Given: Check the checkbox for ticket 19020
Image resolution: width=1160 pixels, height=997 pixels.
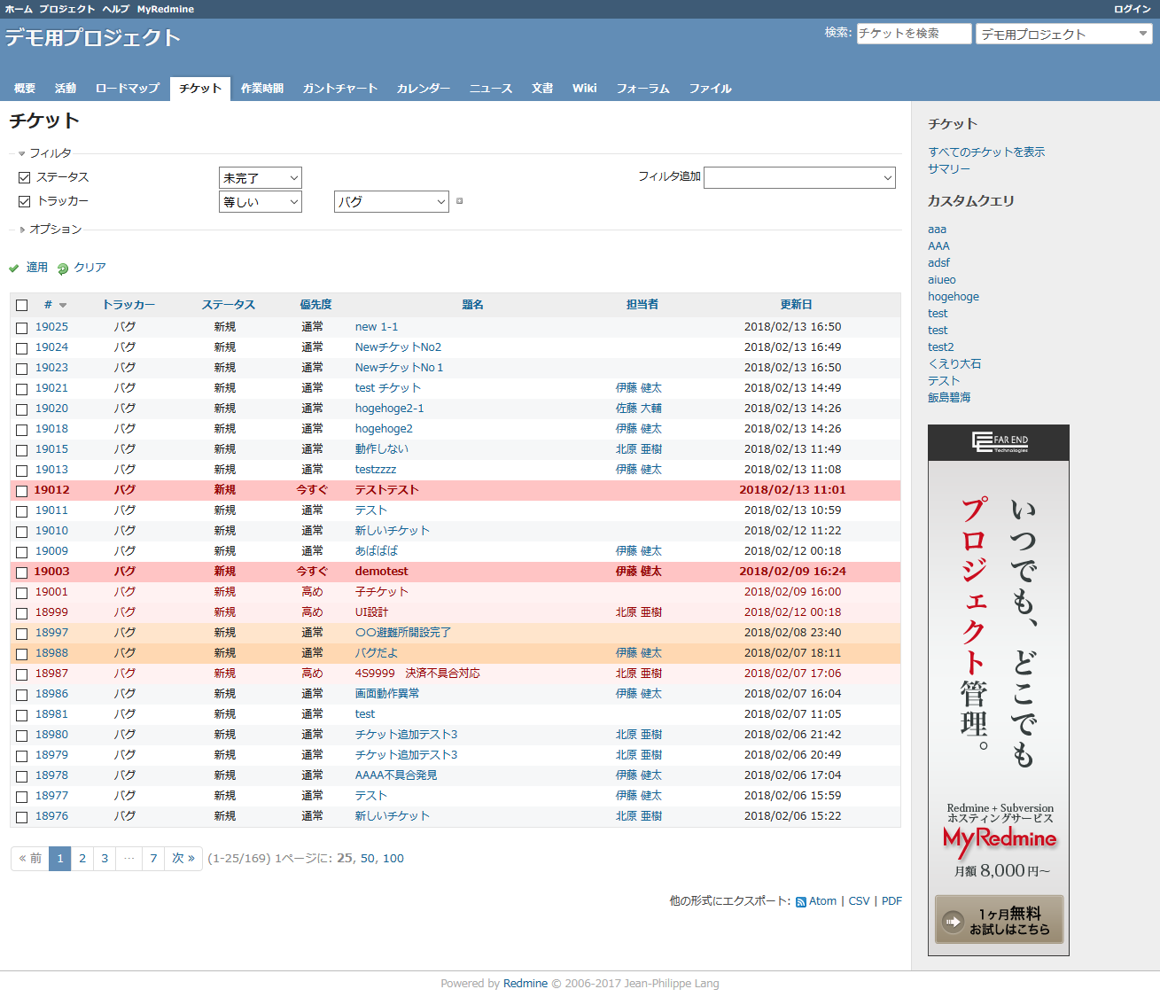Looking at the screenshot, I should point(22,409).
